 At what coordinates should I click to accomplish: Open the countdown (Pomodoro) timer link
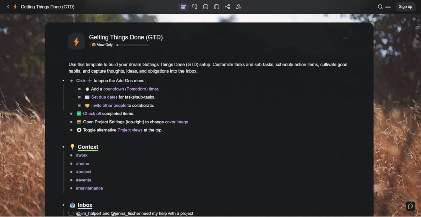131,89
